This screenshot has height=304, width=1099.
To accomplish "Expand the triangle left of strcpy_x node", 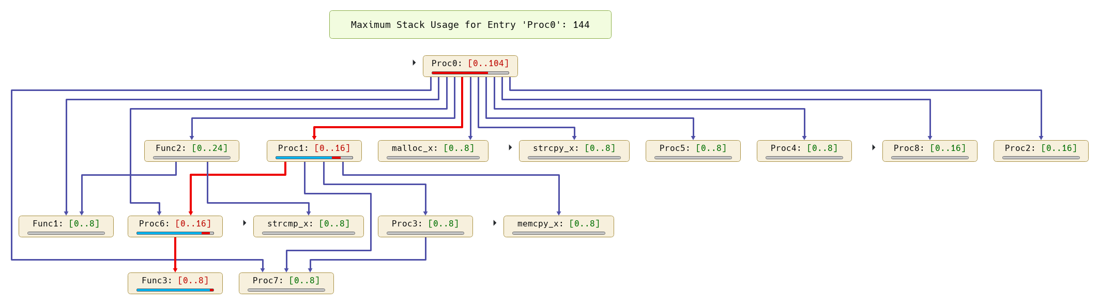I will (x=510, y=147).
